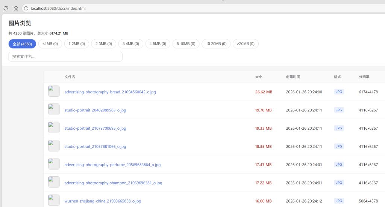The image size is (385, 207).
Task: Click the 分辨率 column header
Action: [x=364, y=76]
